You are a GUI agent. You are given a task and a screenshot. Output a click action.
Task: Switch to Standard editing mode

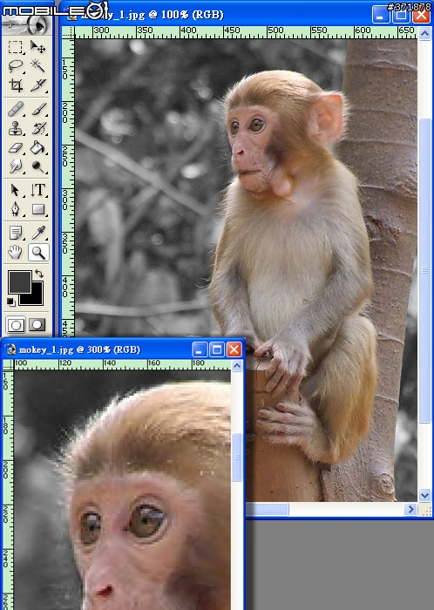click(x=16, y=325)
